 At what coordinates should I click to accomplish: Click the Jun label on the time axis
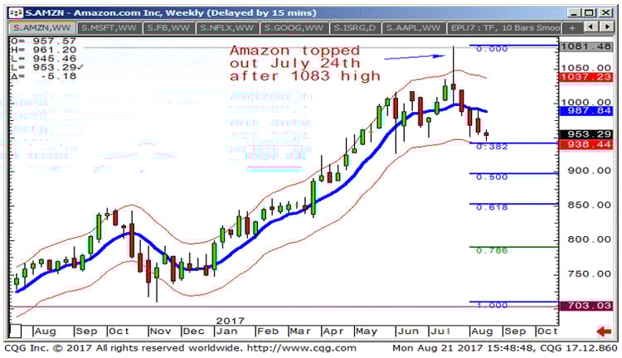pos(408,331)
